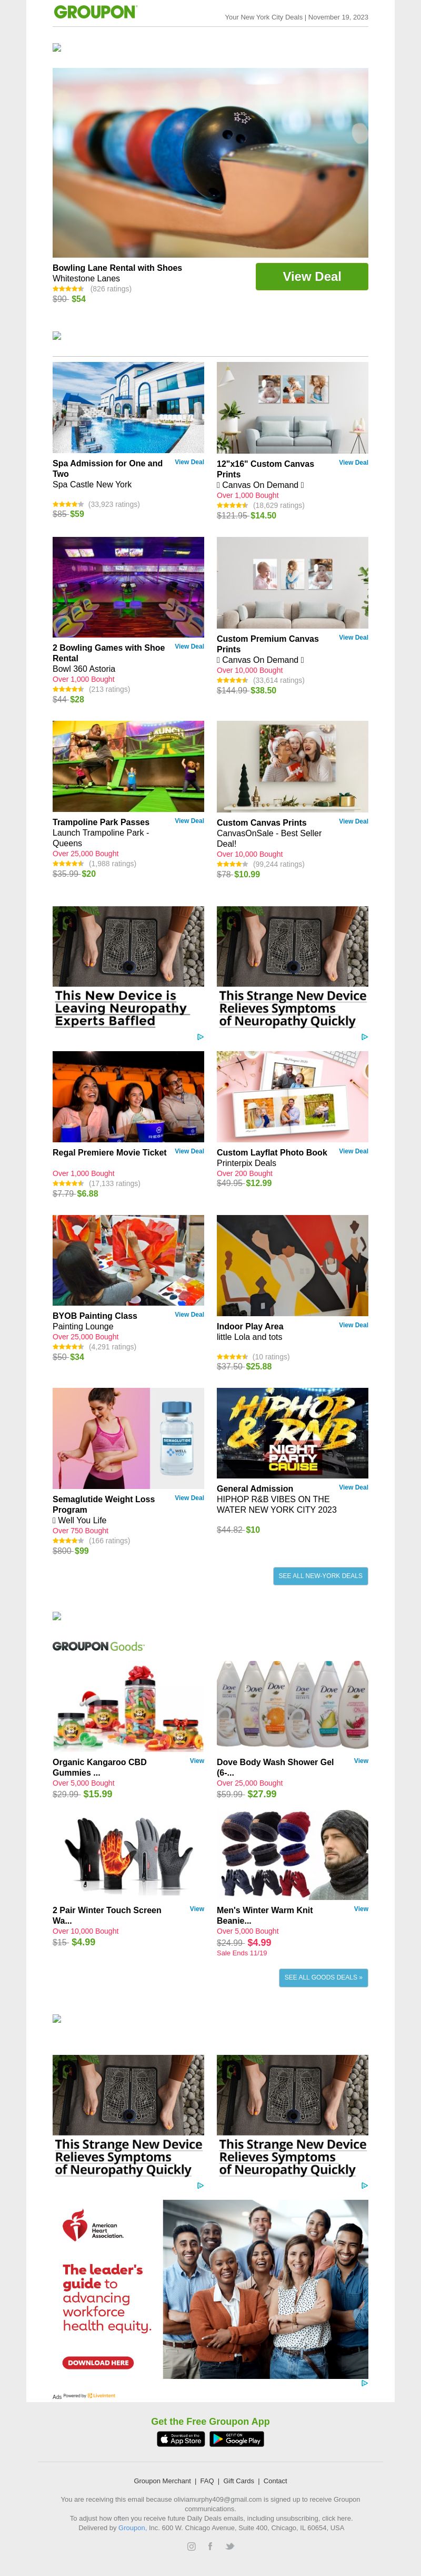Screen dimensions: 421x2576
Task: Click SEE ALL NEW-YORK DEALS button
Action: click(320, 1576)
